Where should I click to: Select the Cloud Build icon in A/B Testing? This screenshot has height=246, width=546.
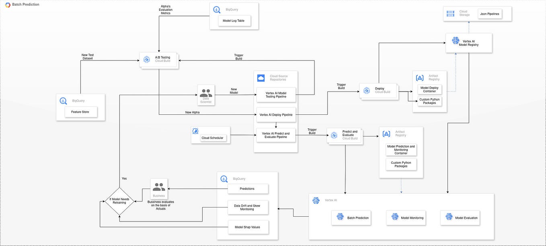tap(146, 59)
